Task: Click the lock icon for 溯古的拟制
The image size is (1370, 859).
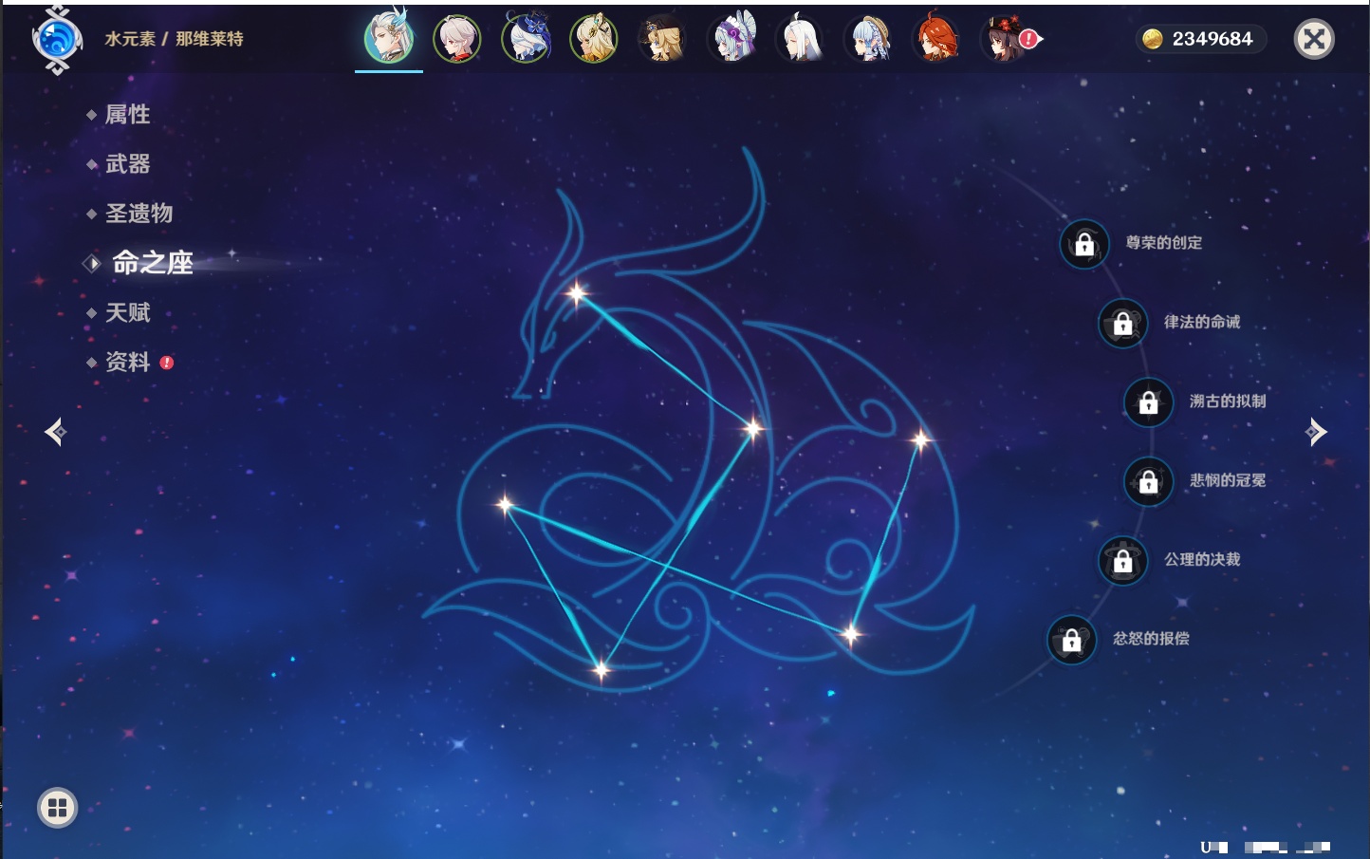Action: click(x=1148, y=402)
